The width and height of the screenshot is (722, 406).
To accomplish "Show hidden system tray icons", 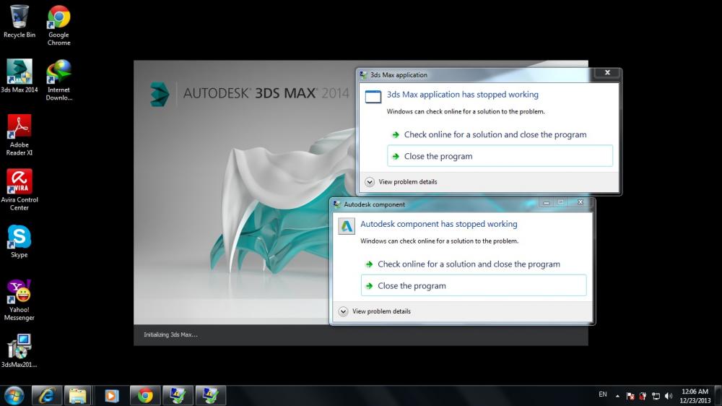I will pyautogui.click(x=617, y=396).
